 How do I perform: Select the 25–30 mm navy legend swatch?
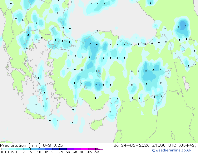[63, 149]
